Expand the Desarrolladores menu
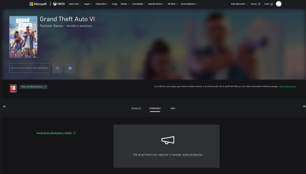 coord(189,4)
